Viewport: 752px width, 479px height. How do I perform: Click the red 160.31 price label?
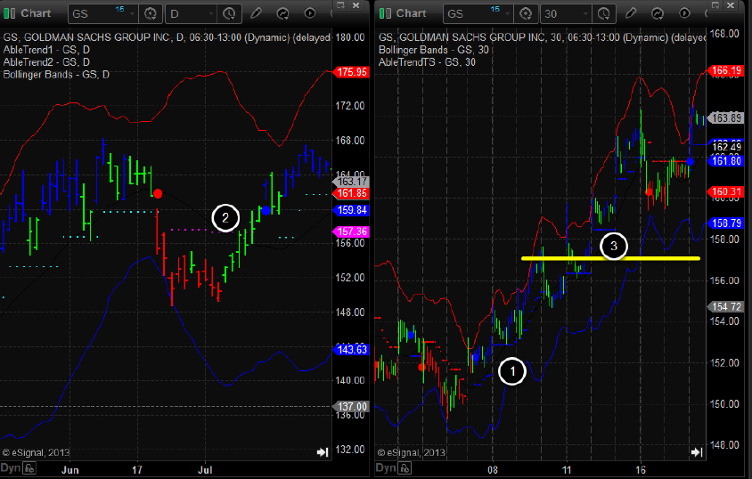point(725,192)
